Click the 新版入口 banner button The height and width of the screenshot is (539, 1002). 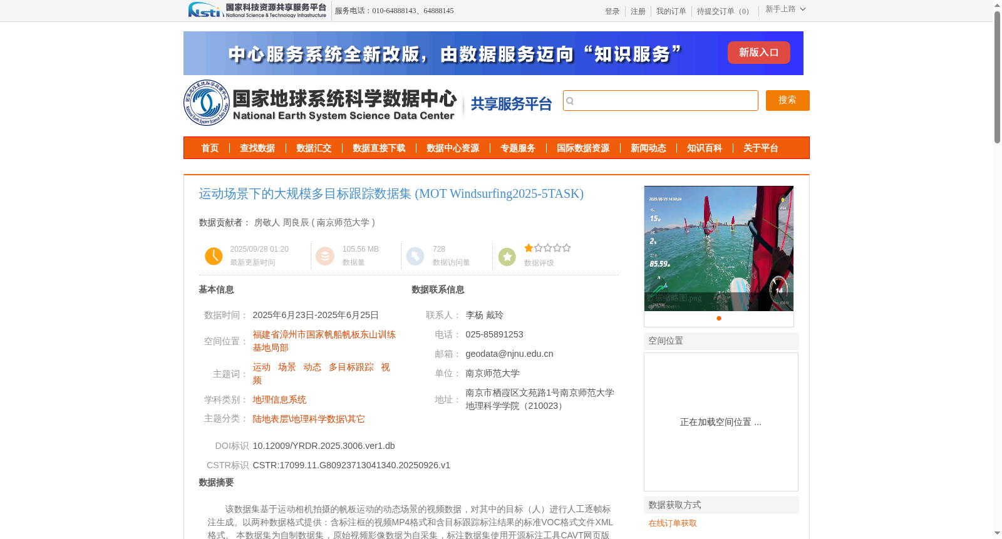[758, 53]
